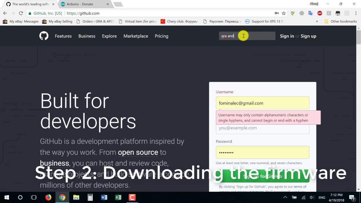Go to Explore in GitHub header

coord(109,36)
